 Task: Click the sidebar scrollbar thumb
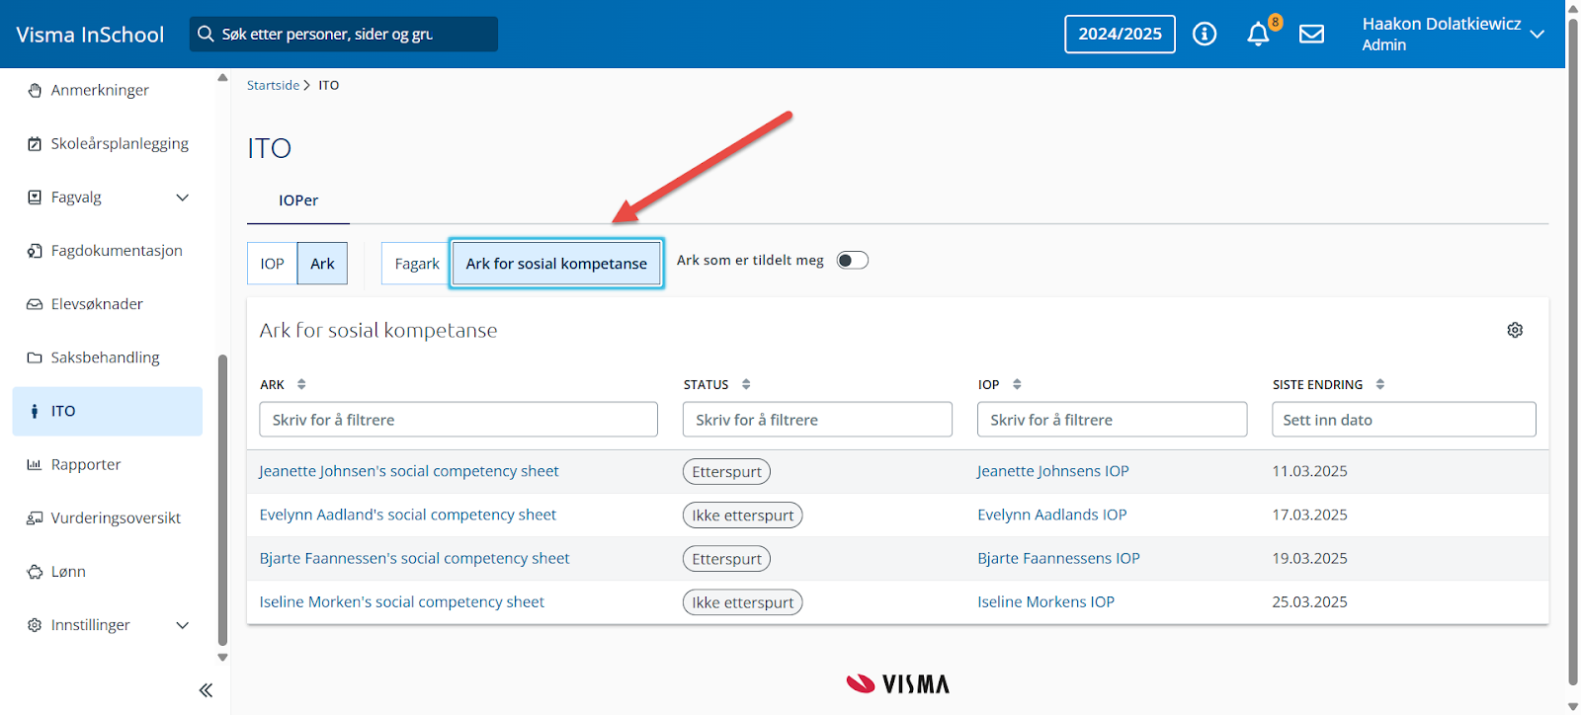(222, 500)
